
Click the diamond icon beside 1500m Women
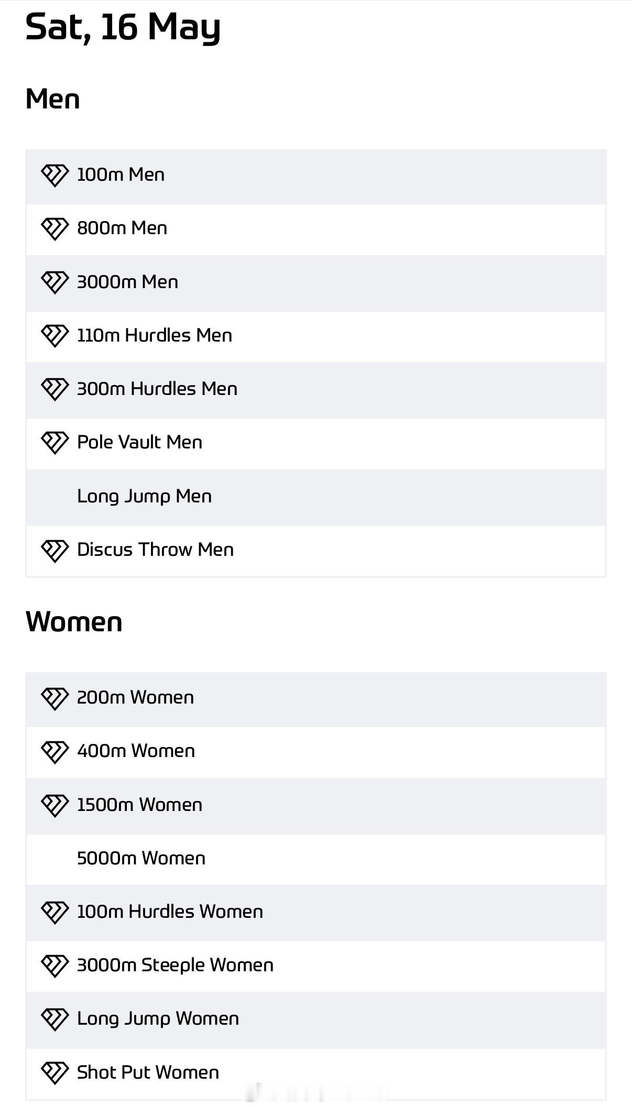click(55, 805)
